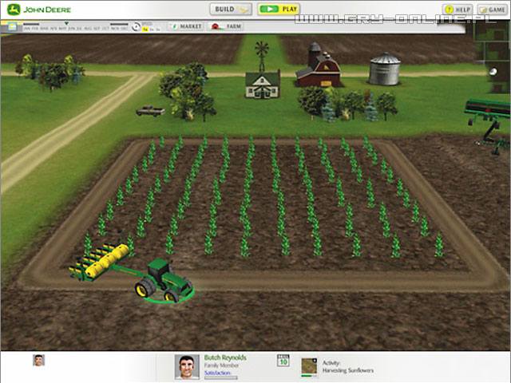
Task: Click the round white marker near the minimap
Action: [493, 72]
